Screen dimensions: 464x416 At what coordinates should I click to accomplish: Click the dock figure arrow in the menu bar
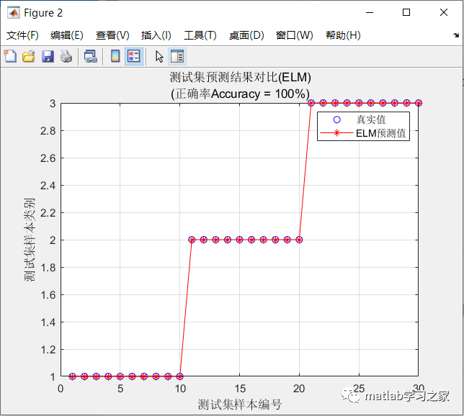455,35
